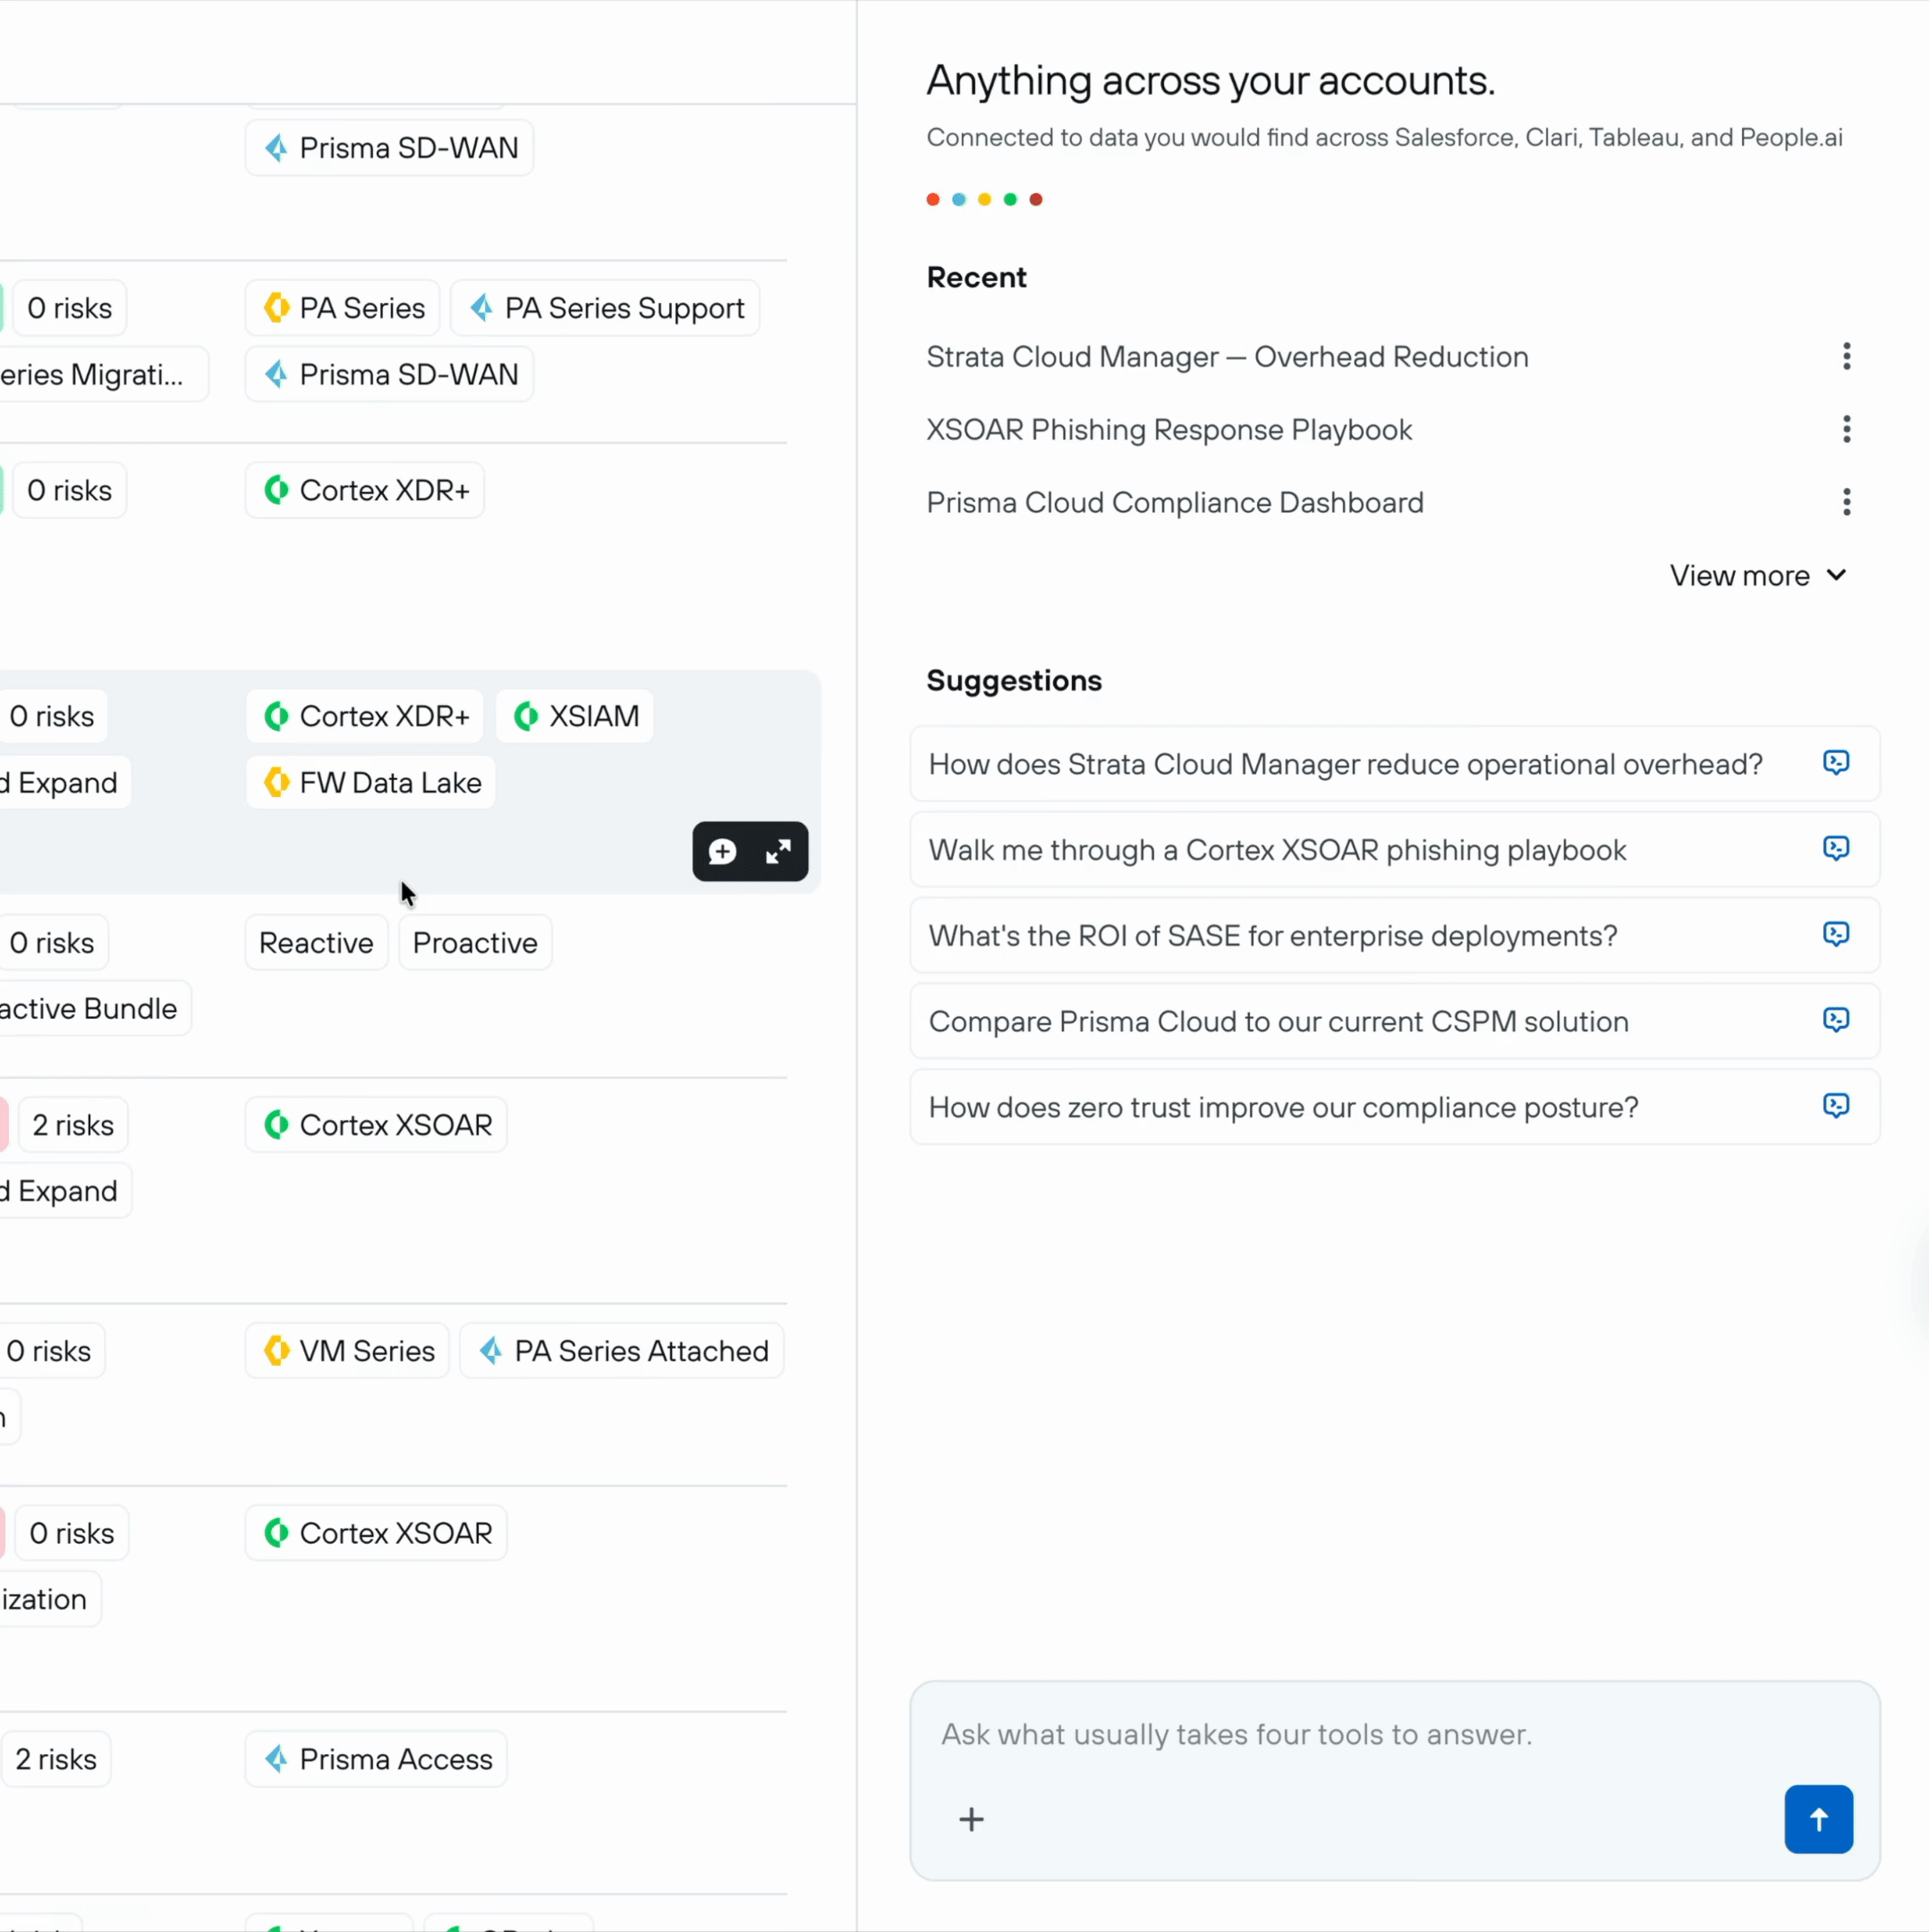Focus the Ask what usually takes four tools field
1929x1932 pixels.
[x=1394, y=1734]
